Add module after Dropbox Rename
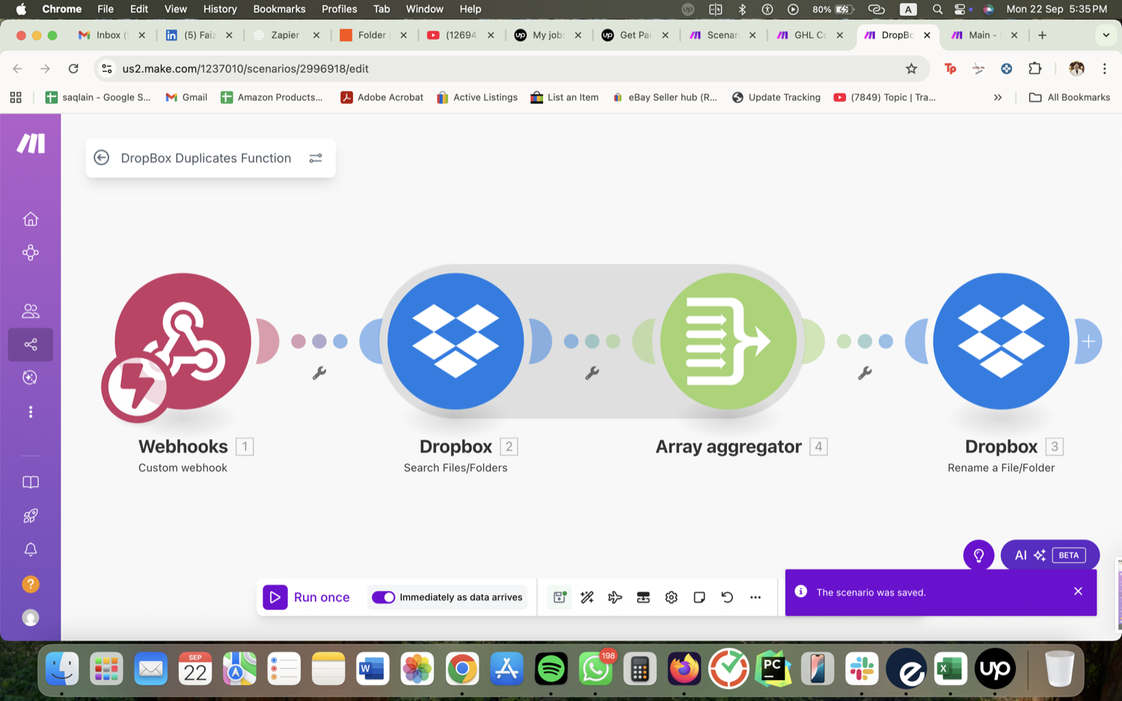This screenshot has height=701, width=1122. (1088, 341)
